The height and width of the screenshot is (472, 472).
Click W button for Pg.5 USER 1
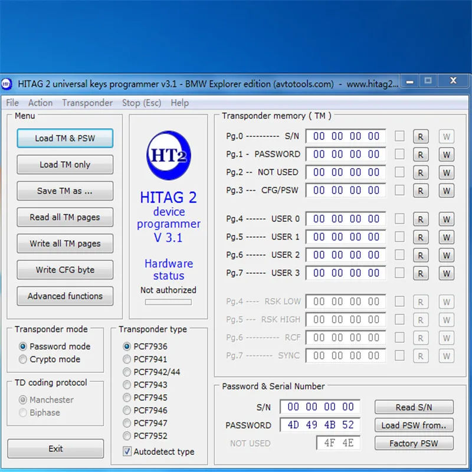pyautogui.click(x=447, y=237)
